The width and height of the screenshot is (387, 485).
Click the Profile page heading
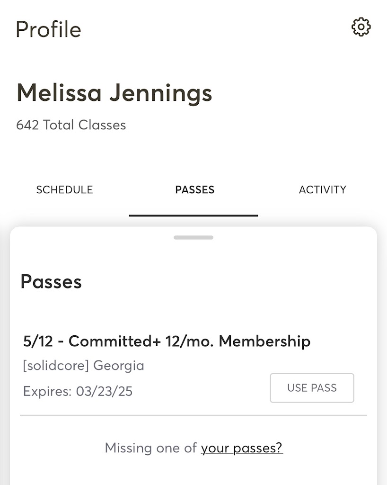tap(48, 29)
